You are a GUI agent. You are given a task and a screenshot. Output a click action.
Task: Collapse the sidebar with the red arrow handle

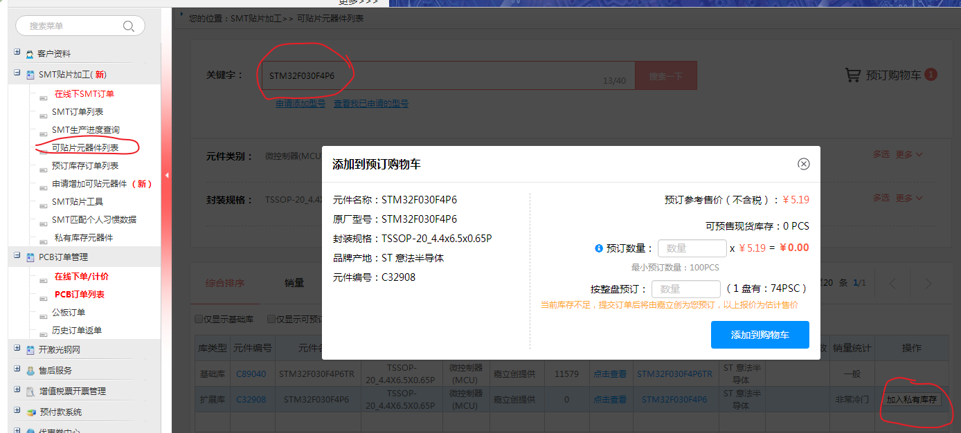(166, 175)
